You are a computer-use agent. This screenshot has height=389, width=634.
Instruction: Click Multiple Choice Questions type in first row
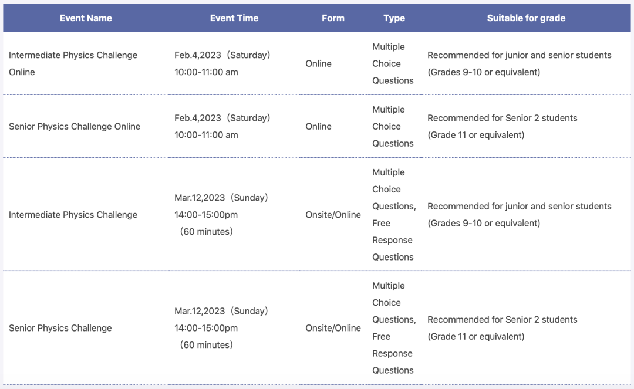(392, 63)
